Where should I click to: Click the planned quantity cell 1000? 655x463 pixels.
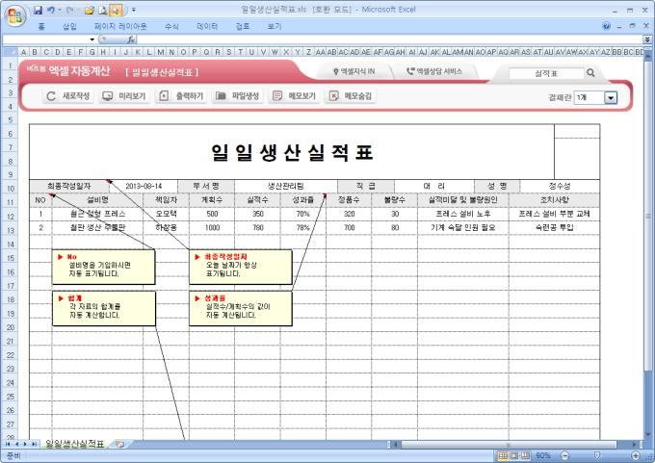click(212, 227)
